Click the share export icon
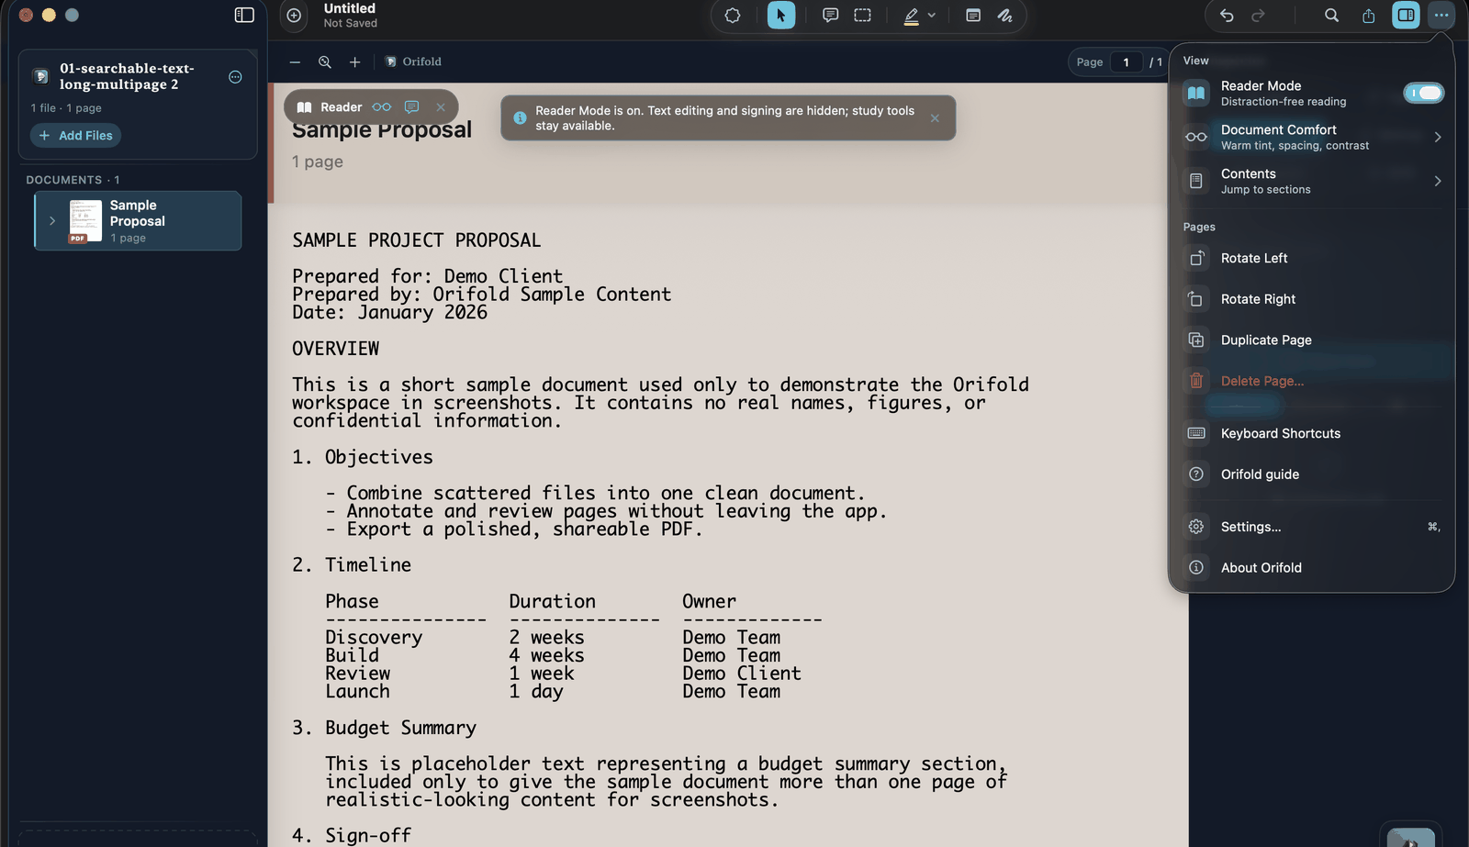The height and width of the screenshot is (847, 1469). pyautogui.click(x=1369, y=16)
